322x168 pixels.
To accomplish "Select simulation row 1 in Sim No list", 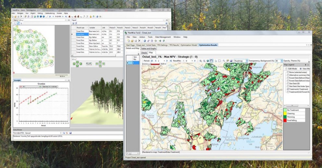I will click(135, 62).
